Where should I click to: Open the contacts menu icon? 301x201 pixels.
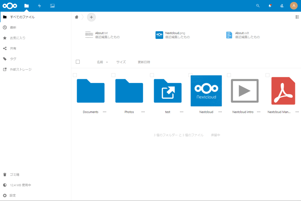[x=282, y=6]
